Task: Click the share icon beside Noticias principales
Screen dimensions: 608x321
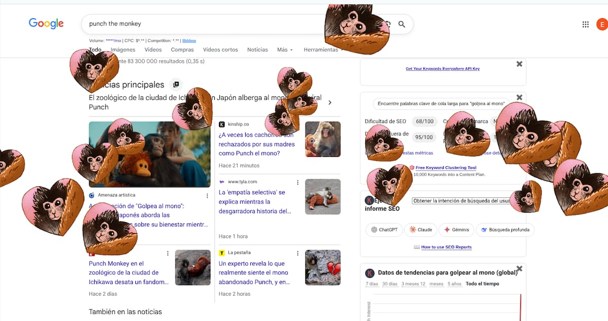Action: [176, 84]
